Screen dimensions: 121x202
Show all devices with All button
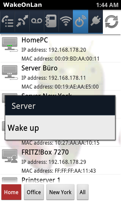[82, 192]
